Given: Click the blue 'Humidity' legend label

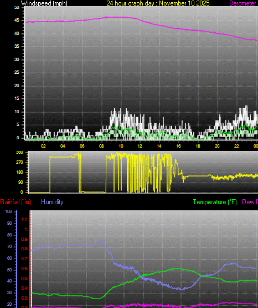Looking at the screenshot, I should [x=52, y=202].
